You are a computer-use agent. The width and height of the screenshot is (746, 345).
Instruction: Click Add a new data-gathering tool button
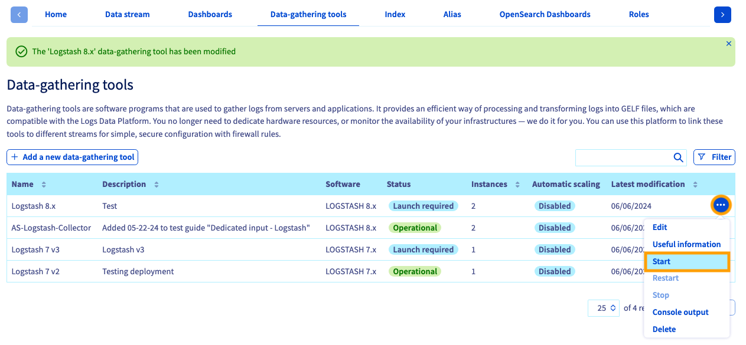[72, 157]
